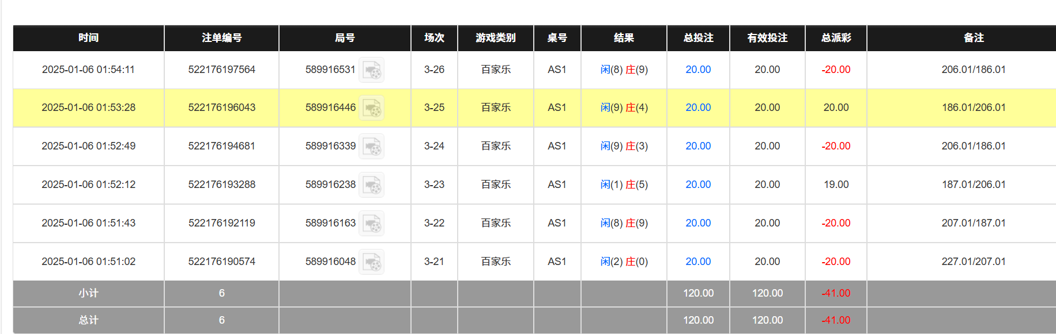This screenshot has height=334, width=1056.
Task: Click the 小计 subtotal row
Action: (88, 293)
